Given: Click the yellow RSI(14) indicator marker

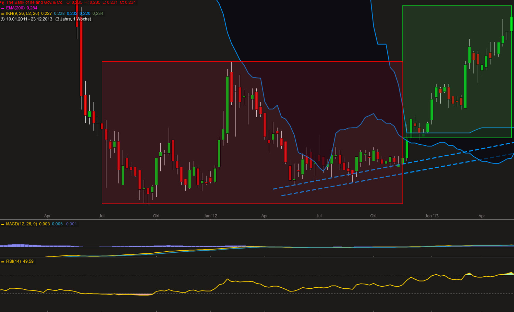Looking at the screenshot, I should 3,262.
